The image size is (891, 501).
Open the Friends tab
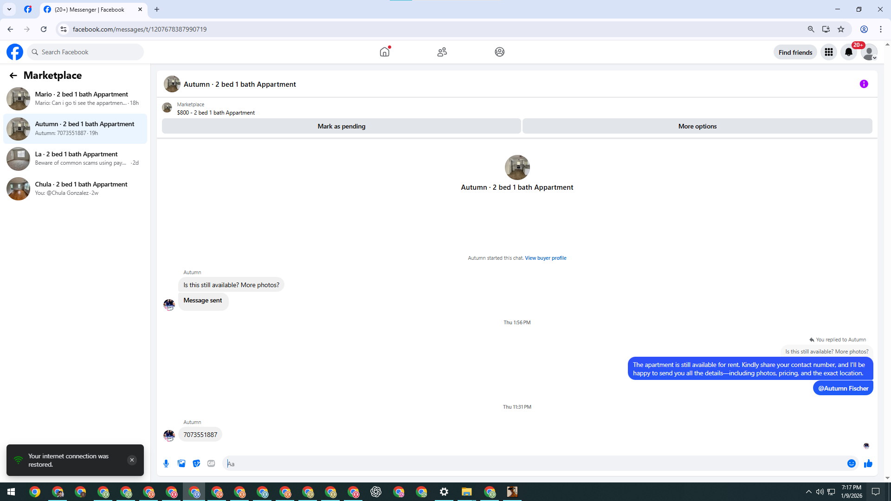(442, 52)
